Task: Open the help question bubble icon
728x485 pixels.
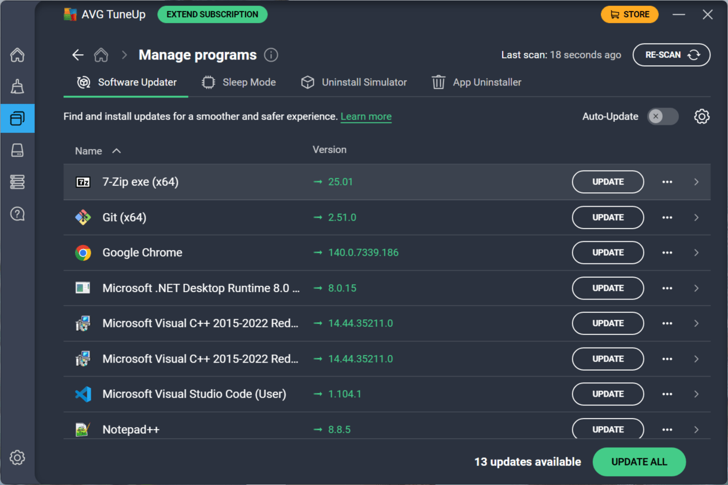Action: point(17,214)
